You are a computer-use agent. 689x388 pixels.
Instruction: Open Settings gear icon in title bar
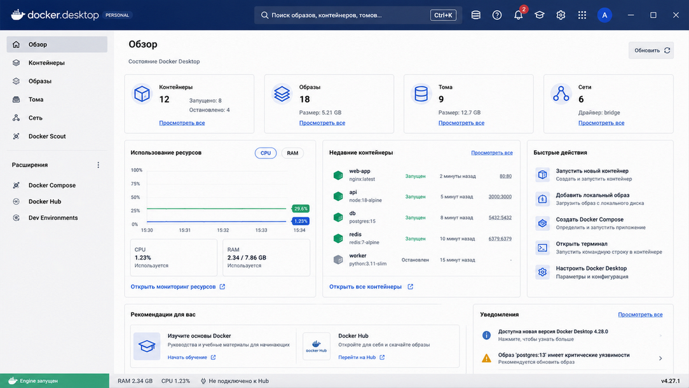pos(561,15)
